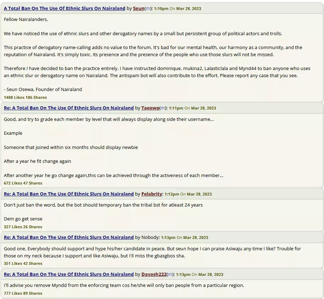Click the '1:10pm' timestamp on Seun's post

[161, 9]
